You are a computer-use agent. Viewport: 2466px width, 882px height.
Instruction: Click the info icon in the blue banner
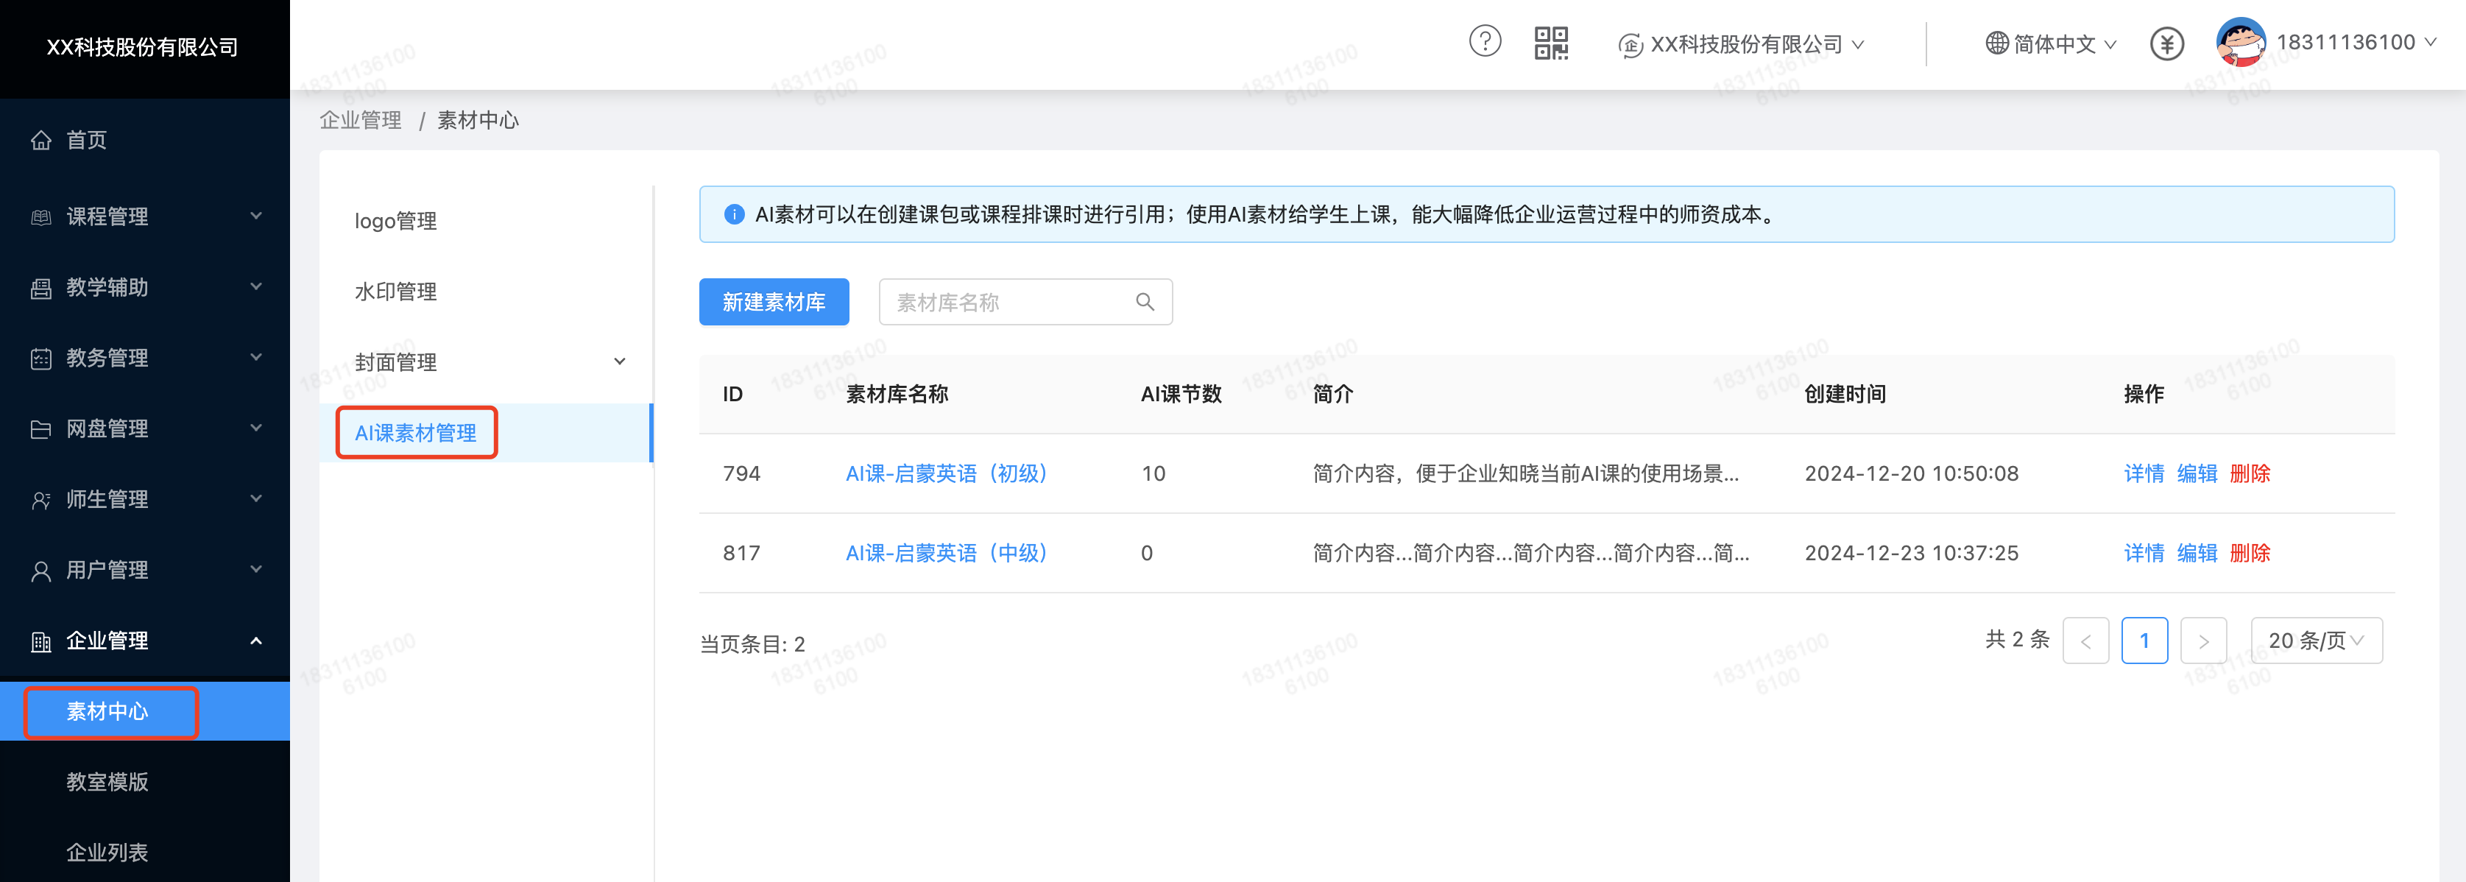pyautogui.click(x=733, y=214)
